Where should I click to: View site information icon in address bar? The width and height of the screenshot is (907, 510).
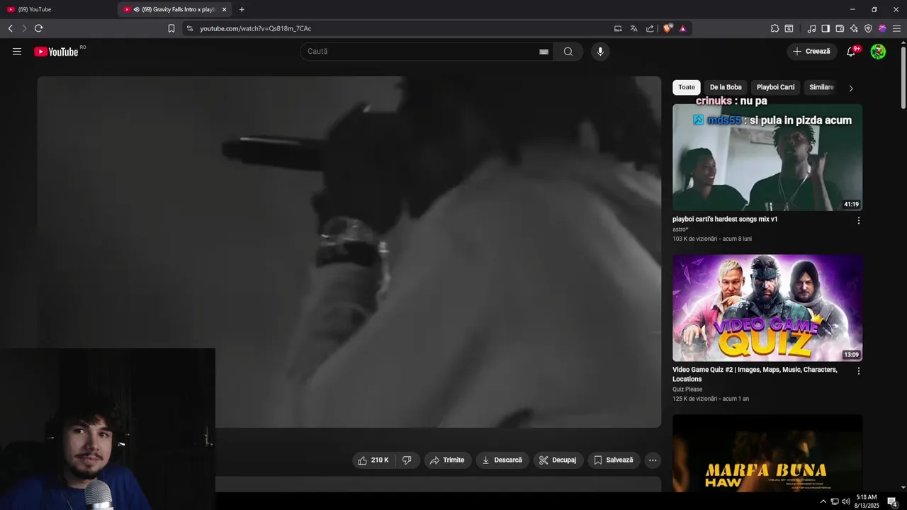[x=189, y=28]
